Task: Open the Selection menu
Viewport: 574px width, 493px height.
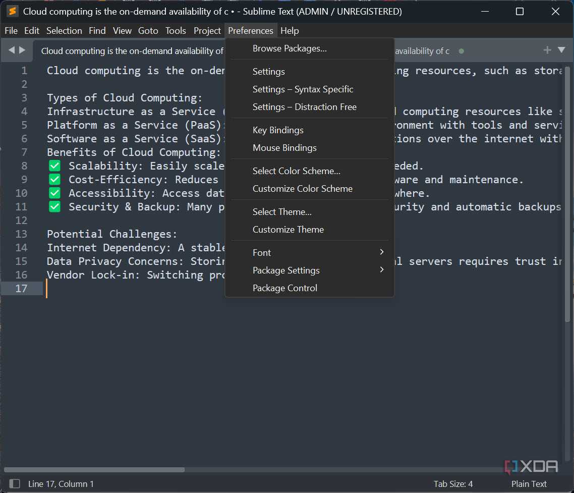Action: [64, 31]
